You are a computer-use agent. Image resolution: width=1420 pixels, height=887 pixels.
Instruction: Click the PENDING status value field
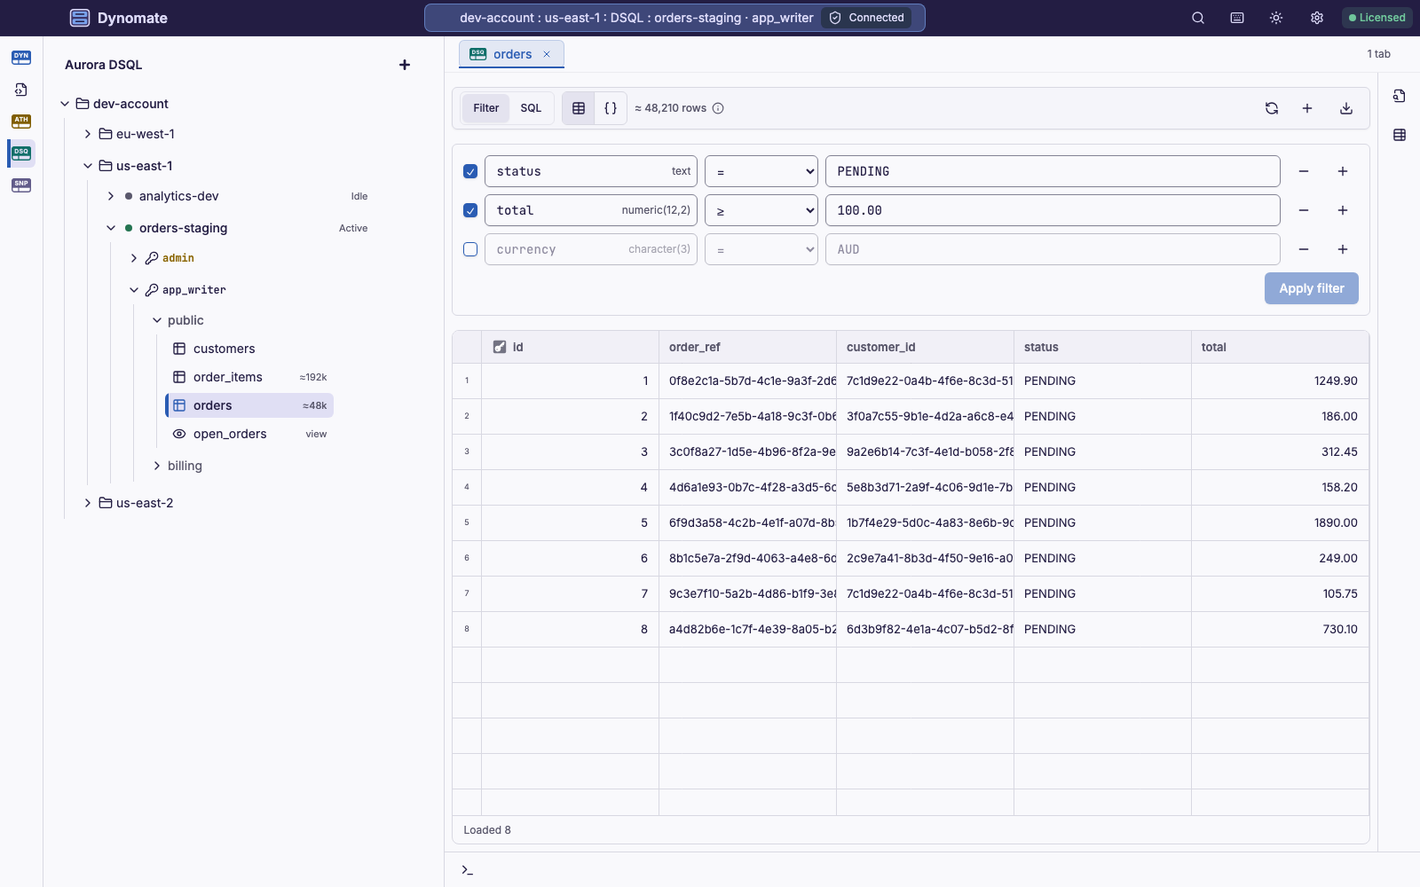(1053, 171)
